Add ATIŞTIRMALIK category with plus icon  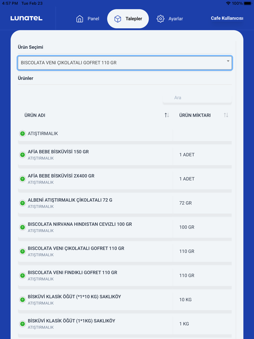coord(23,134)
